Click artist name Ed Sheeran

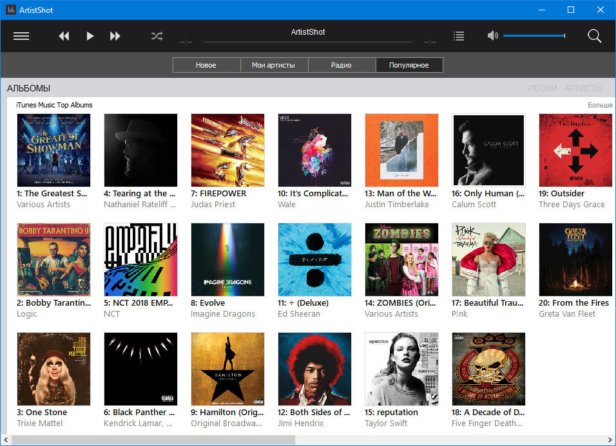(x=299, y=314)
